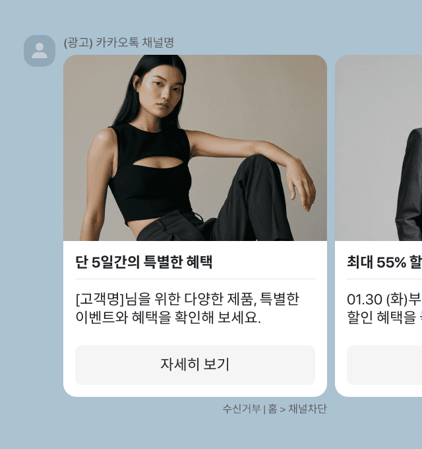The image size is (422, 449).
Task: Open the channel profile avatar icon
Action: [40, 51]
